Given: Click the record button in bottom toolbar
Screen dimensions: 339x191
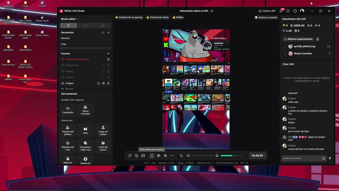Looking at the screenshot, I should [x=158, y=156].
